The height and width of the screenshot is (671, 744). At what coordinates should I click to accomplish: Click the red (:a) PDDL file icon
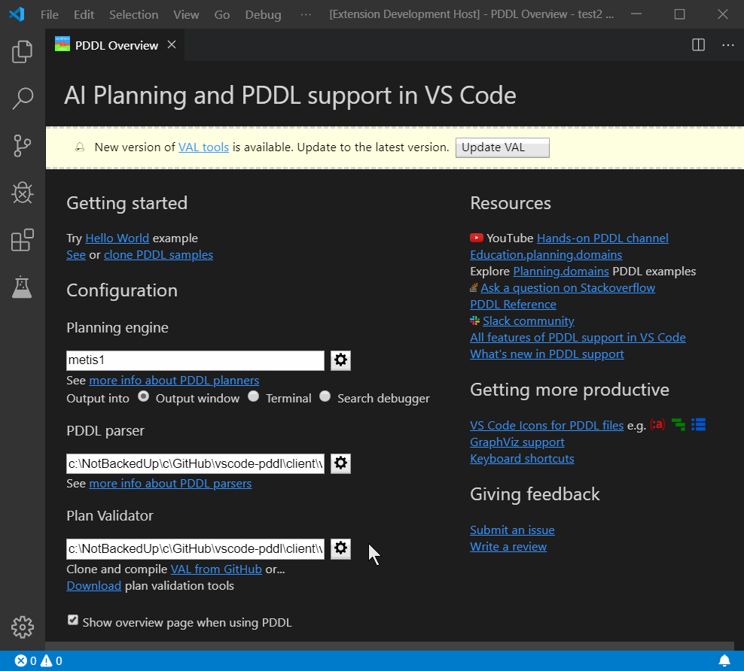point(657,424)
